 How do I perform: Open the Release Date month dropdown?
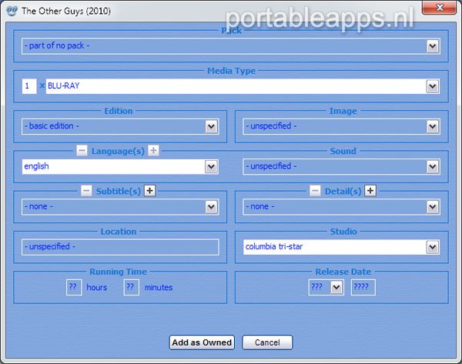coord(336,287)
